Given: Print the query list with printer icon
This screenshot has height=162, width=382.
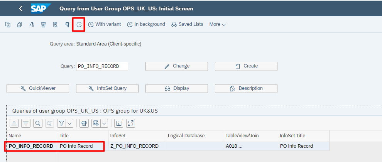Looking at the screenshot, I should (84, 123).
